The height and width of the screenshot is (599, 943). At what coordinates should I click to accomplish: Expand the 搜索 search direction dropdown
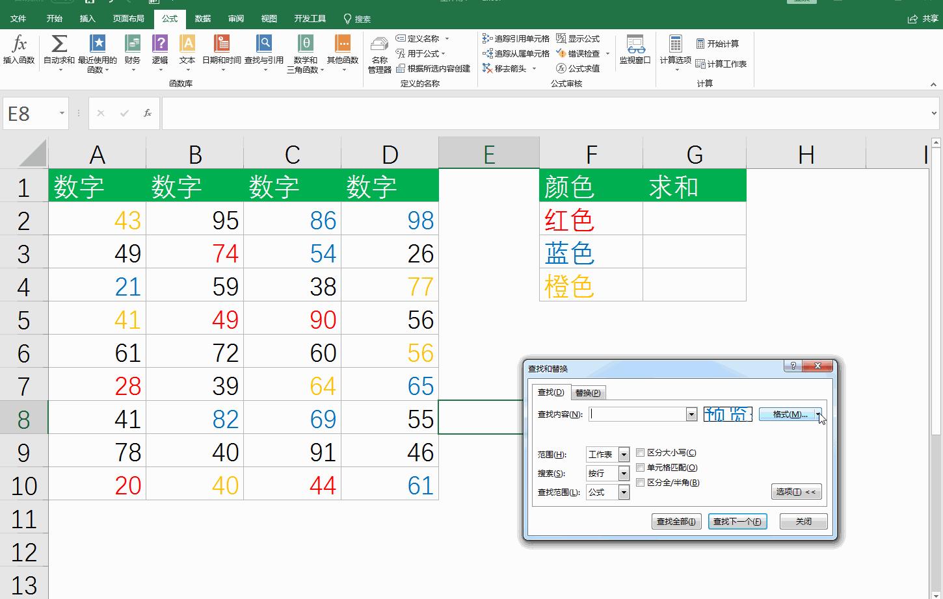(622, 473)
